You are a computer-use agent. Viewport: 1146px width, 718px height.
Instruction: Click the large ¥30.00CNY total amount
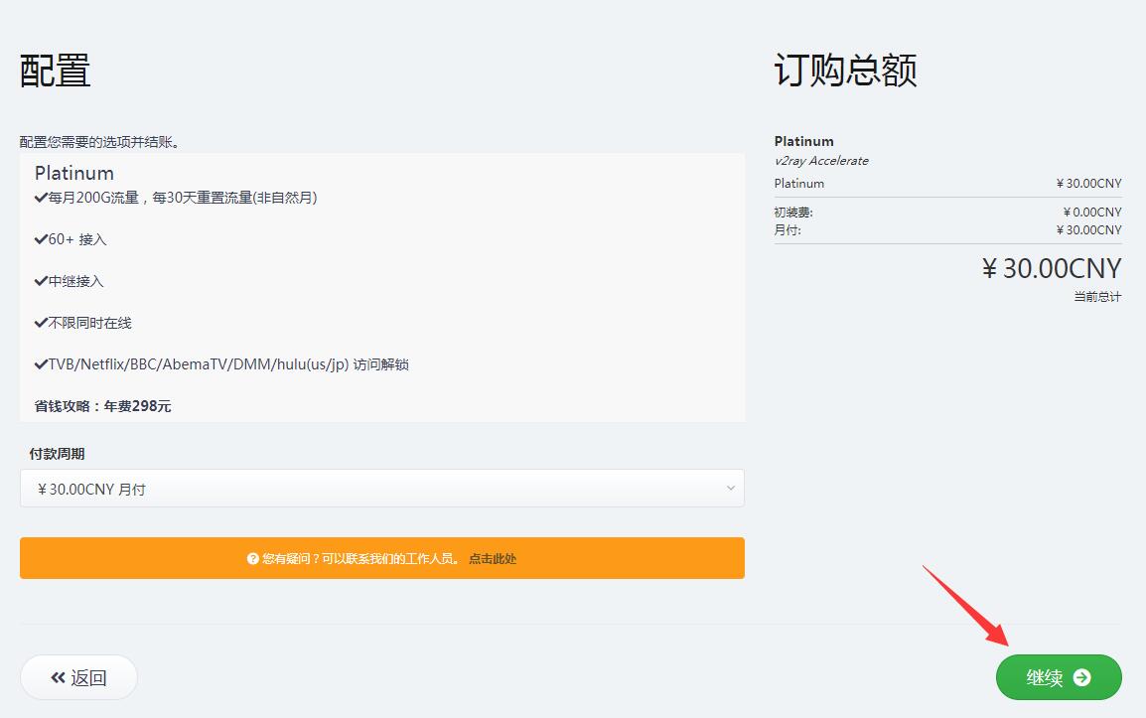tap(1051, 268)
